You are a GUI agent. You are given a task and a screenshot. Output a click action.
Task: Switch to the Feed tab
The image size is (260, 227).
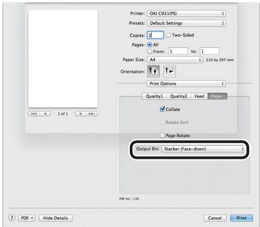pyautogui.click(x=199, y=96)
